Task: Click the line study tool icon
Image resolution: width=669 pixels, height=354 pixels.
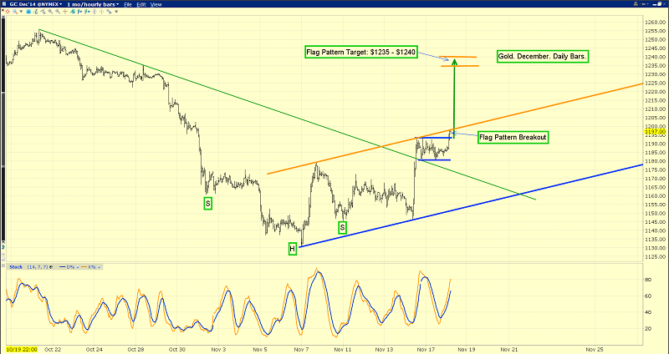Action: [43, 12]
